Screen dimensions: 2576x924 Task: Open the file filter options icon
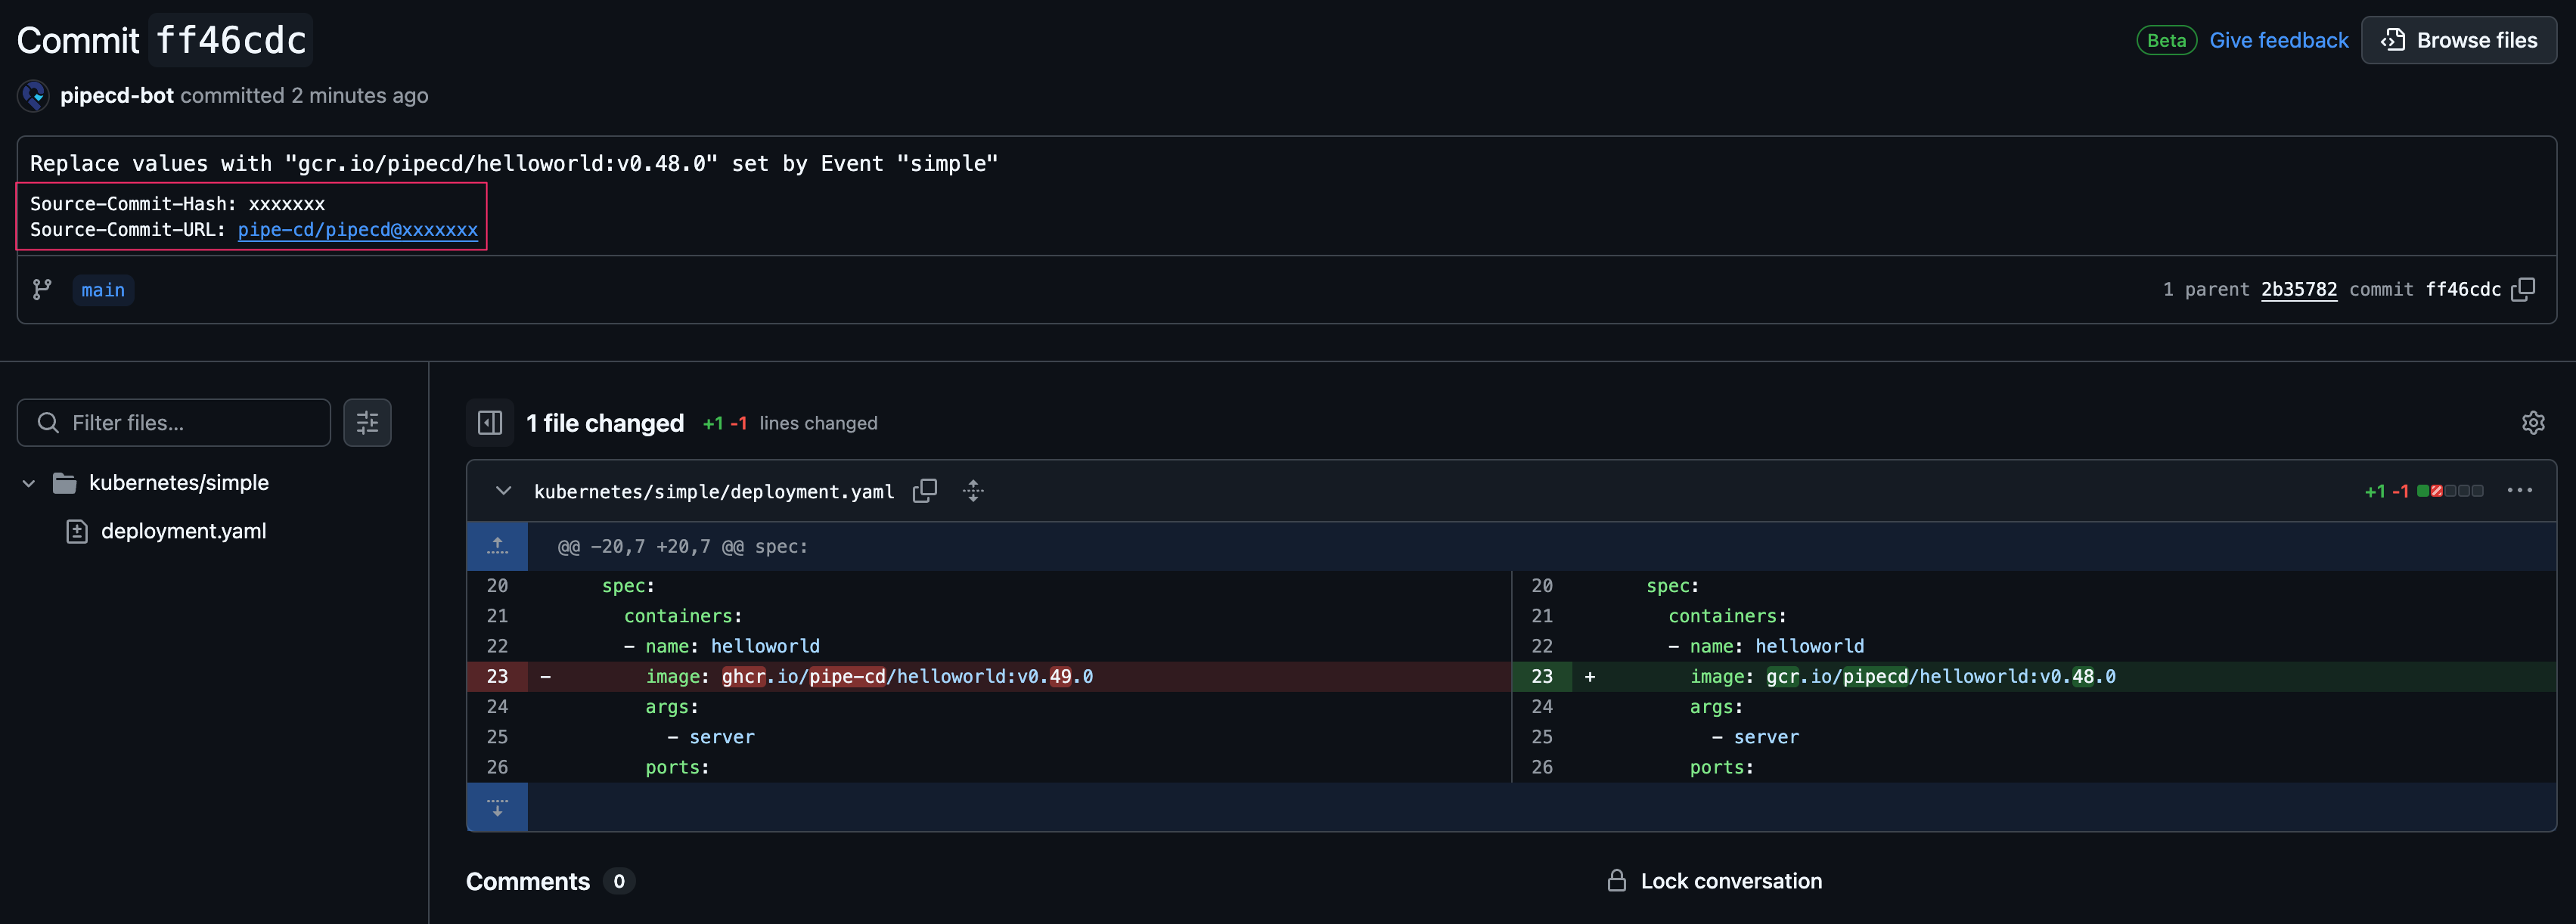click(x=367, y=423)
